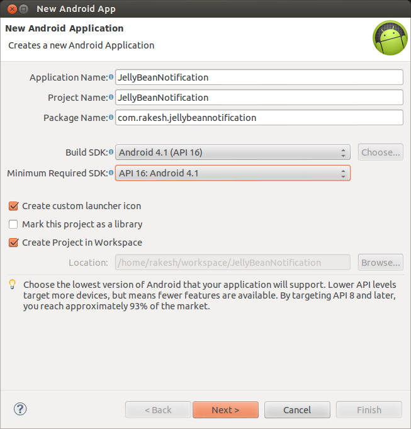
Task: Open the help question mark icon
Action: pos(20,409)
